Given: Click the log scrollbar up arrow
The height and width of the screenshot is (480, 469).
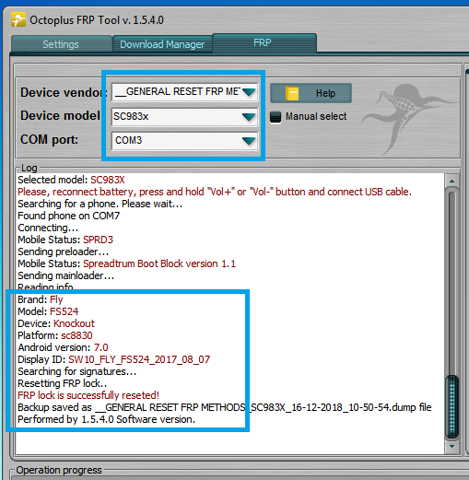Looking at the screenshot, I should (451, 181).
